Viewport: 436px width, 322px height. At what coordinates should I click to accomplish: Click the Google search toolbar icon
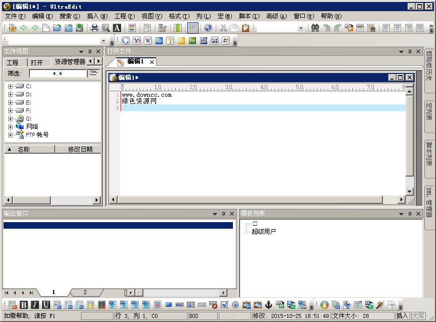point(125,41)
